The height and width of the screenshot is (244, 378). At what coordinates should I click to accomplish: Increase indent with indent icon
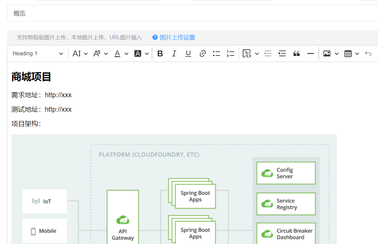click(x=282, y=54)
